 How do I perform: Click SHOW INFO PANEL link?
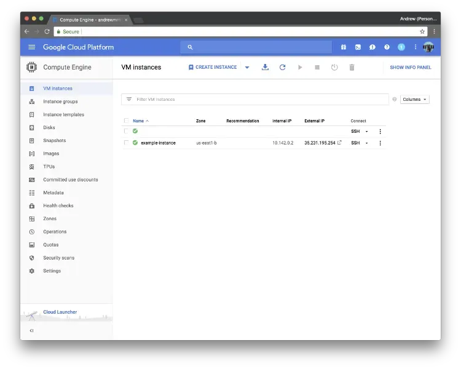[x=410, y=67]
